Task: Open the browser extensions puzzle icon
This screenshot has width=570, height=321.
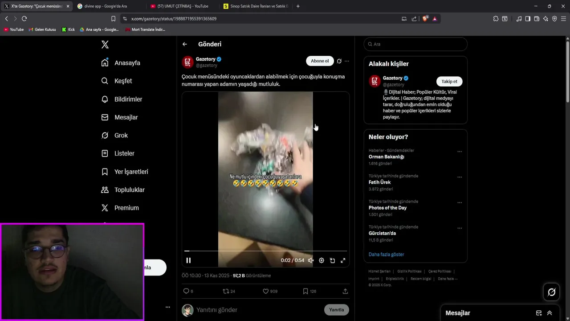Action: point(496,19)
